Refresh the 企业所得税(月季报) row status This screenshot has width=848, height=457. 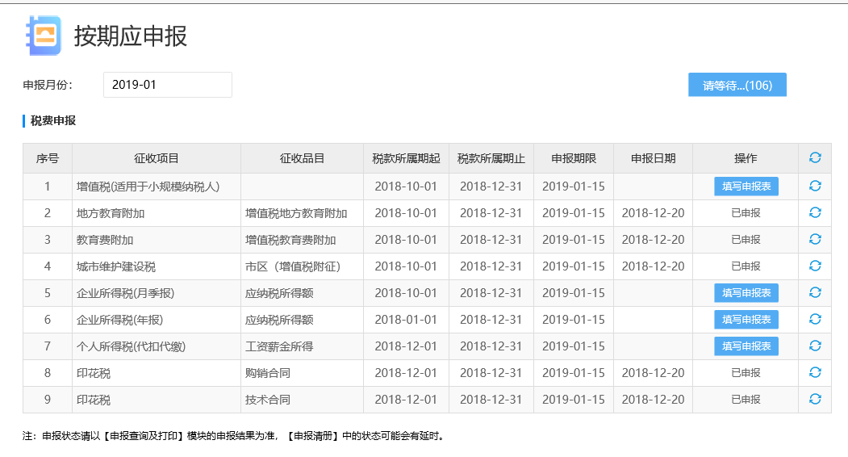815,292
